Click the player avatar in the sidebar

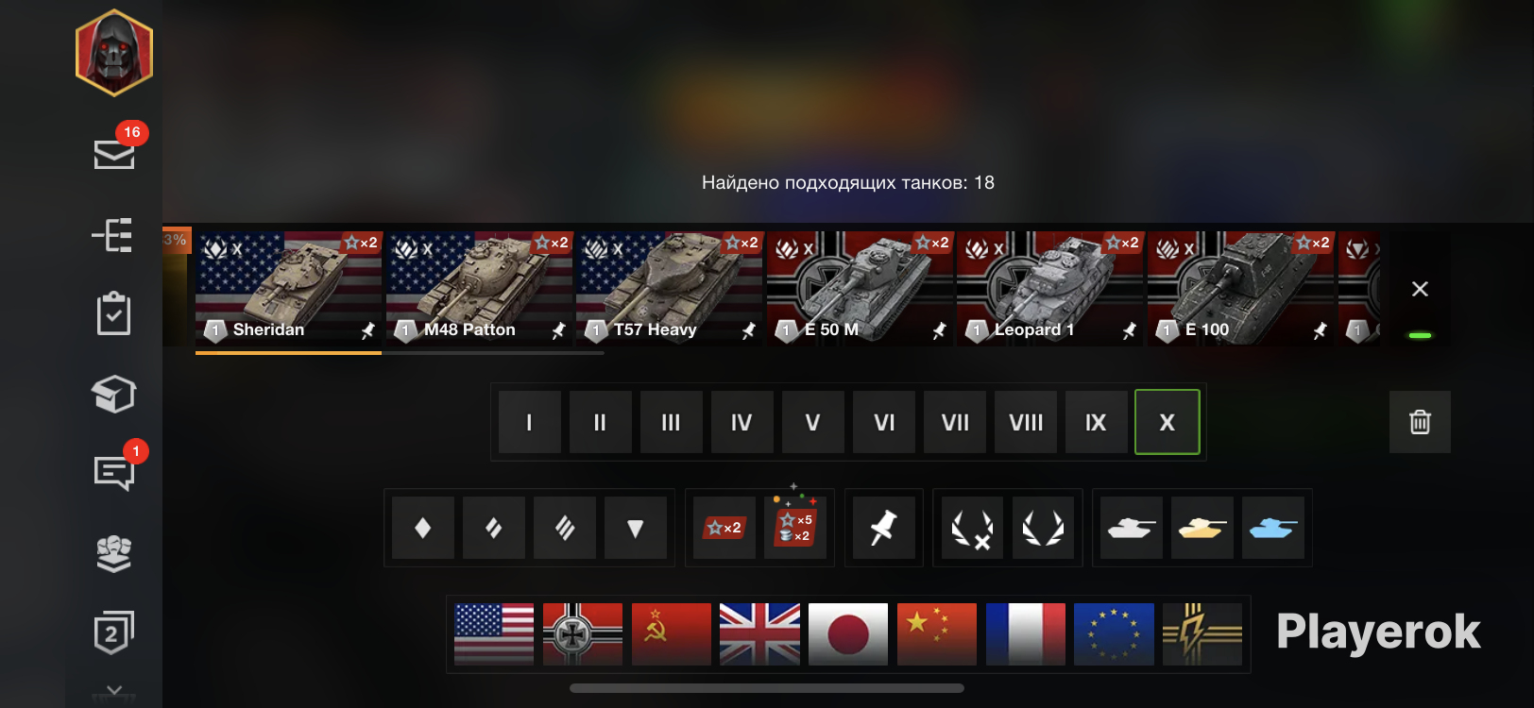114,53
